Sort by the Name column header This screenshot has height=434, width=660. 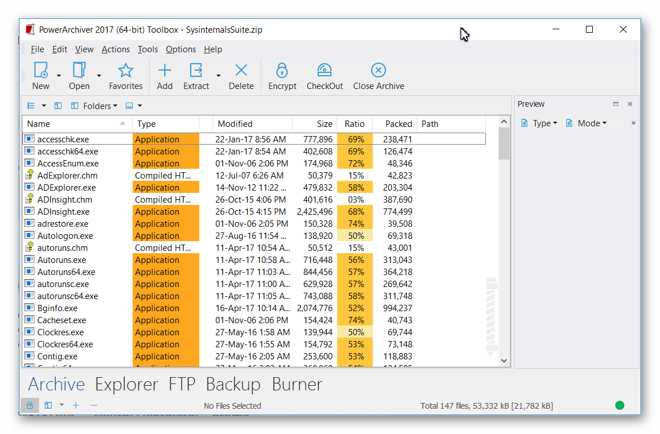click(x=78, y=123)
